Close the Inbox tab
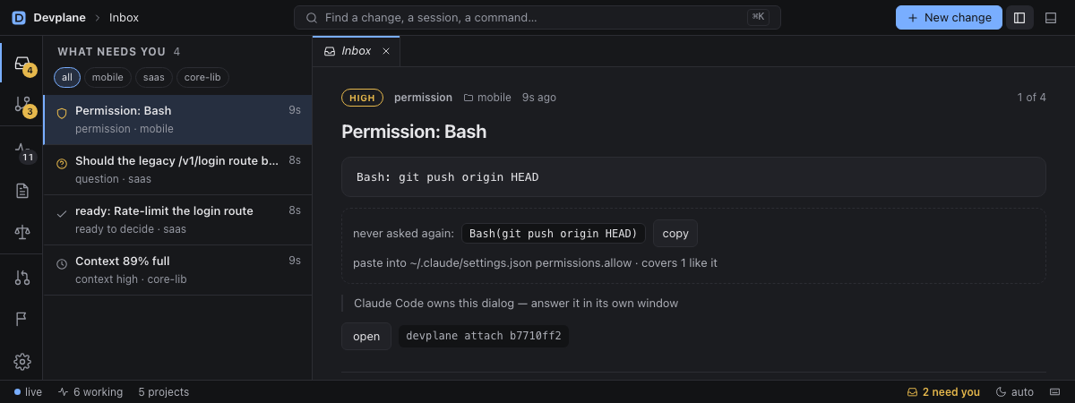Image resolution: width=1075 pixels, height=403 pixels. [x=386, y=51]
